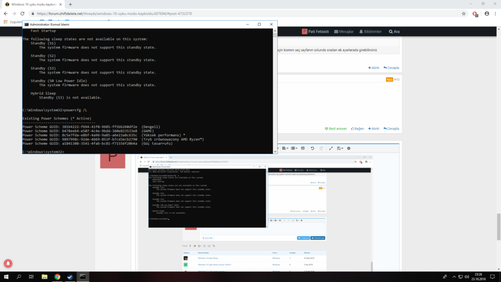This screenshot has height=282, width=501.
Task: Click Cevapla to reply to post #10
Action: click(x=391, y=128)
